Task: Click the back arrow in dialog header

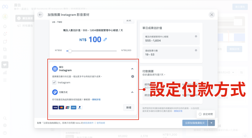Action: tap(40, 15)
